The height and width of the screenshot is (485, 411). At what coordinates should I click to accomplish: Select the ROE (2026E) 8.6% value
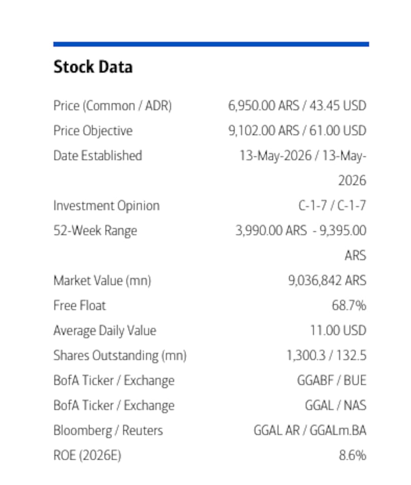click(353, 455)
